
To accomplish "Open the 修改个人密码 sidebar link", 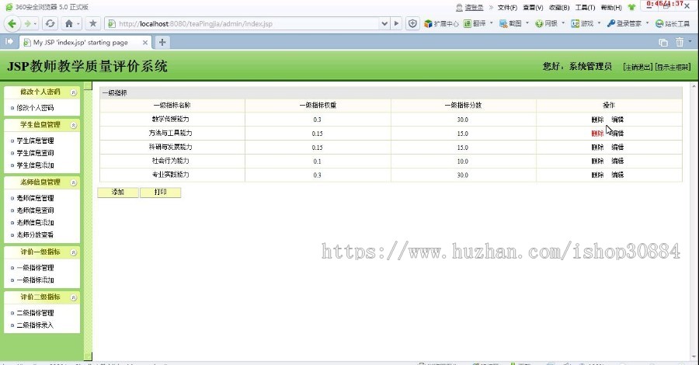I will [35, 108].
